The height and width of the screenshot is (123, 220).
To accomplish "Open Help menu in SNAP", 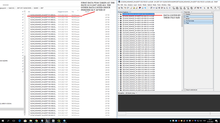I will (169, 5).
